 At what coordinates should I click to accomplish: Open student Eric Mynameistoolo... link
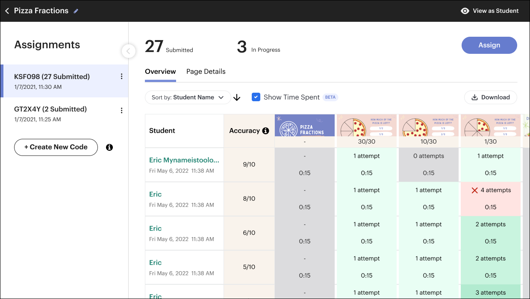pos(184,160)
